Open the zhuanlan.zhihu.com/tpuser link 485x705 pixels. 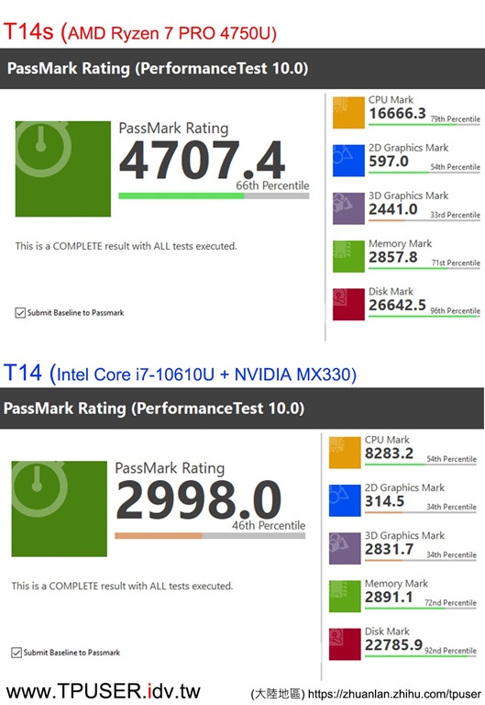pyautogui.click(x=394, y=694)
